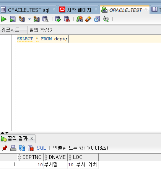The width and height of the screenshot is (161, 182).
Task: Refresh the query results
Action: point(22,148)
